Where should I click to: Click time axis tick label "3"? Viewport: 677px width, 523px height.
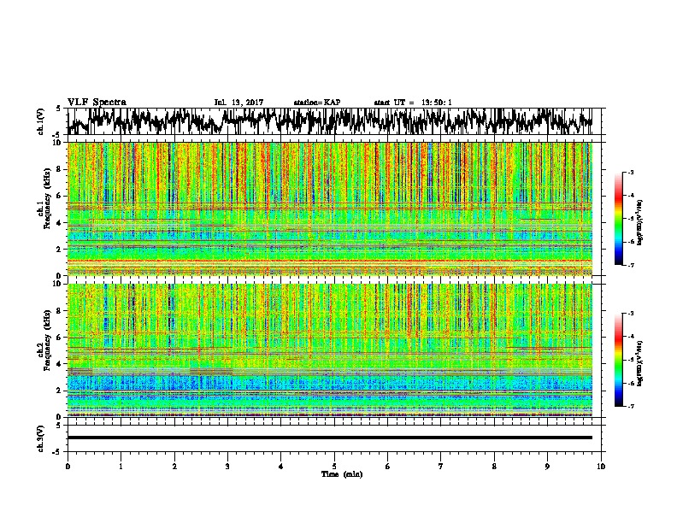(227, 467)
